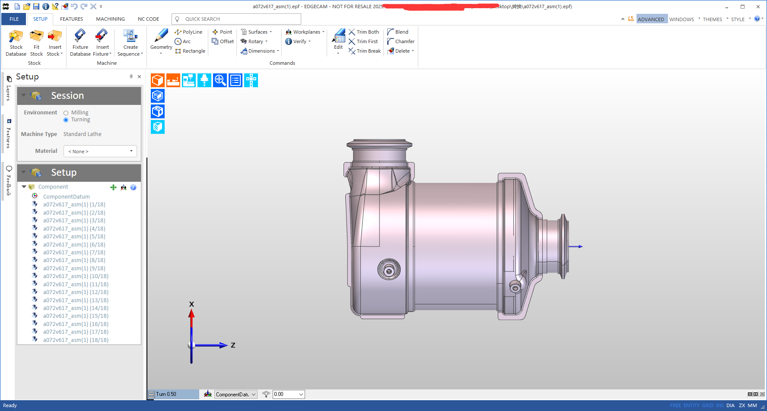767x411 pixels.
Task: Collapse the Component tree node
Action: coord(24,187)
